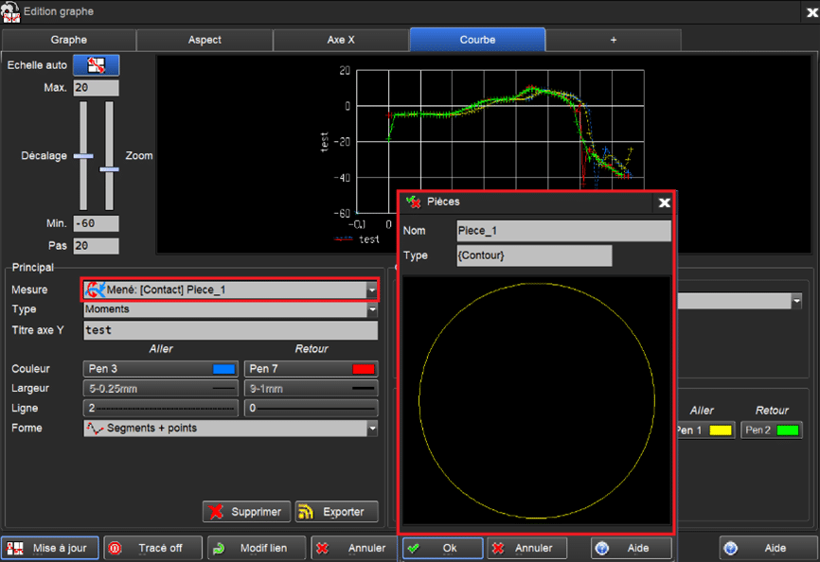
Task: Open Aide next to the Pièces dialog
Action: (x=632, y=548)
